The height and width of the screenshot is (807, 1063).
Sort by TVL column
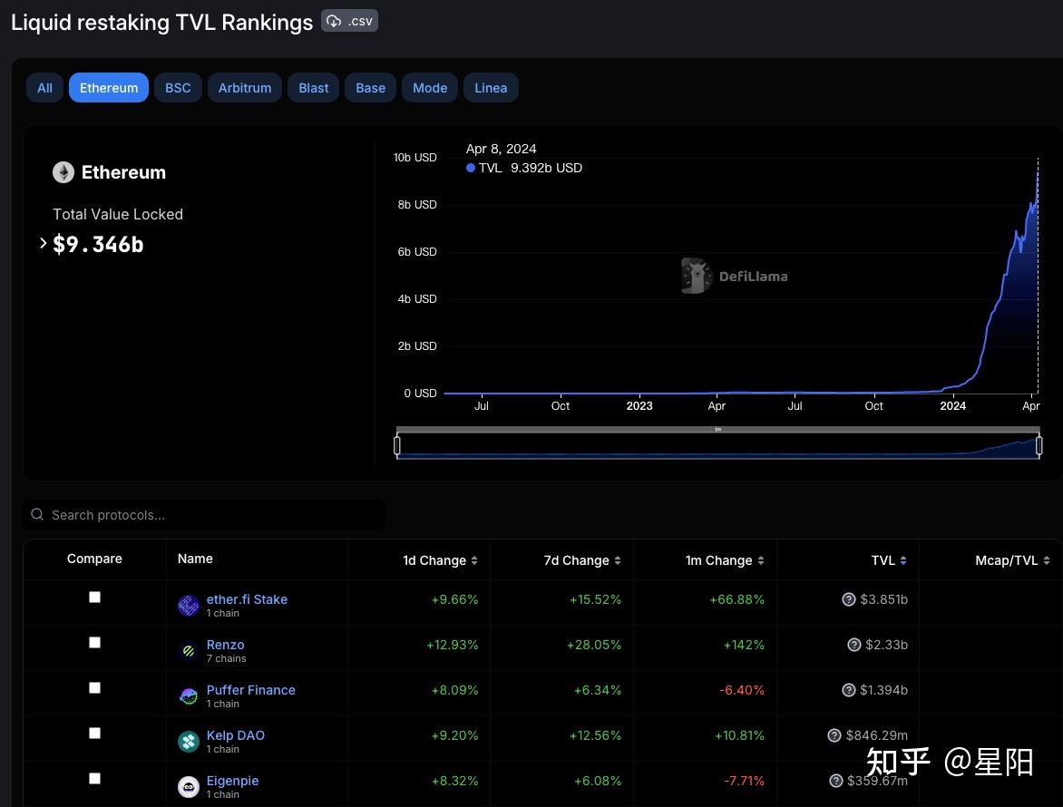pyautogui.click(x=889, y=560)
